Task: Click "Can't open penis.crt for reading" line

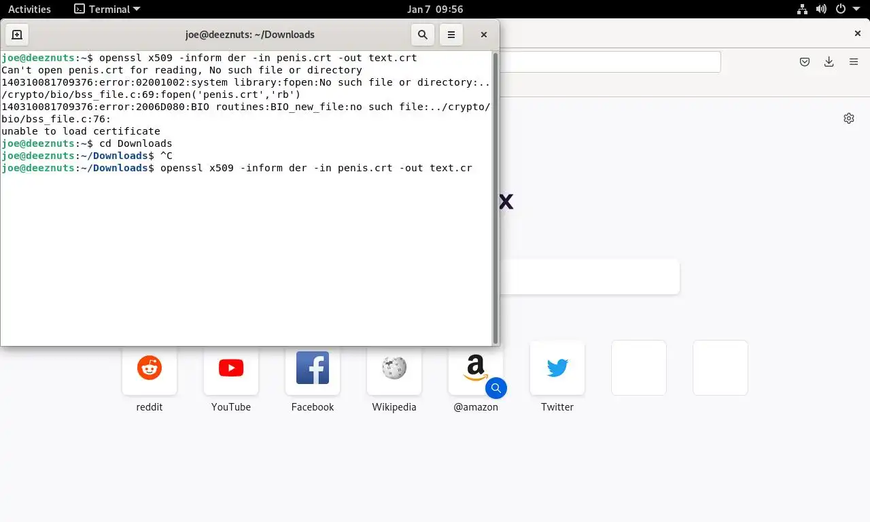Action: pyautogui.click(x=181, y=70)
